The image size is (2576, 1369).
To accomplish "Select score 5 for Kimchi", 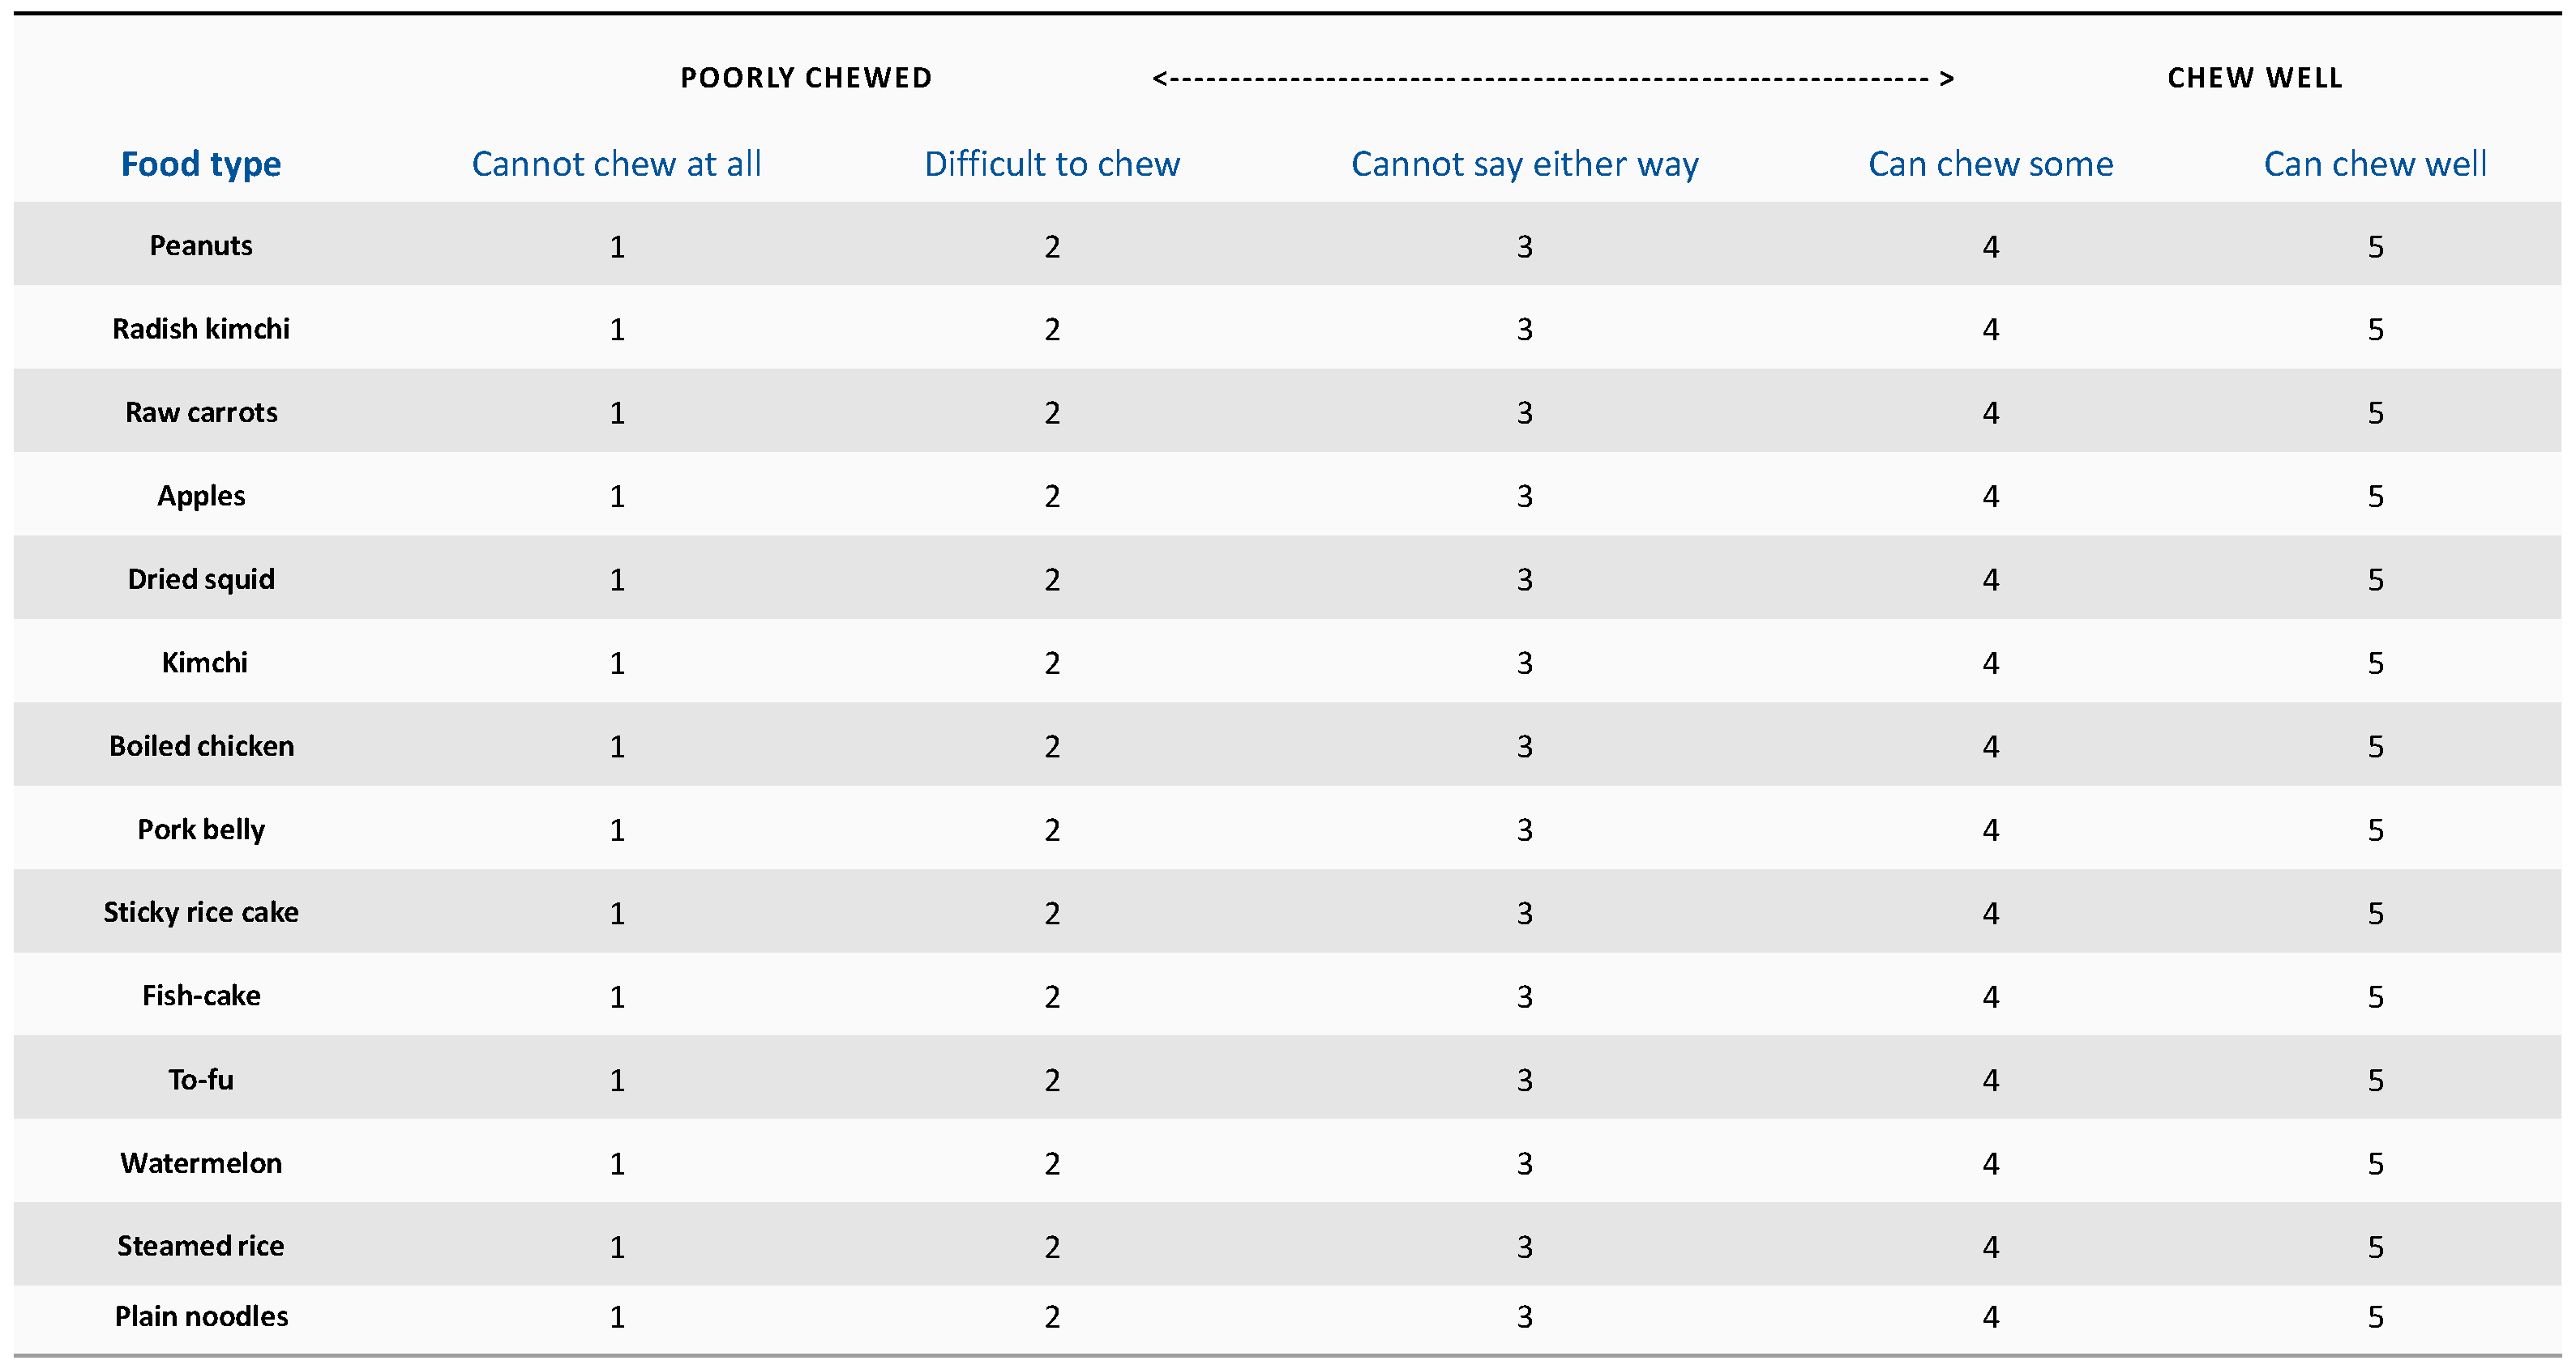I will coord(2375,663).
